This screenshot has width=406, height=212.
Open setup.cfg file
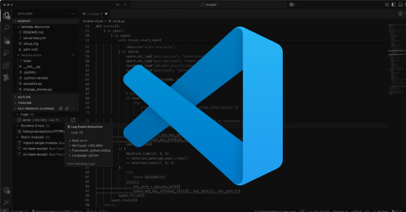point(46,44)
